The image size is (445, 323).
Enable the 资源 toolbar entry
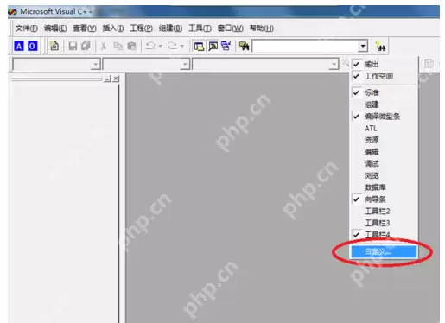[x=385, y=140]
